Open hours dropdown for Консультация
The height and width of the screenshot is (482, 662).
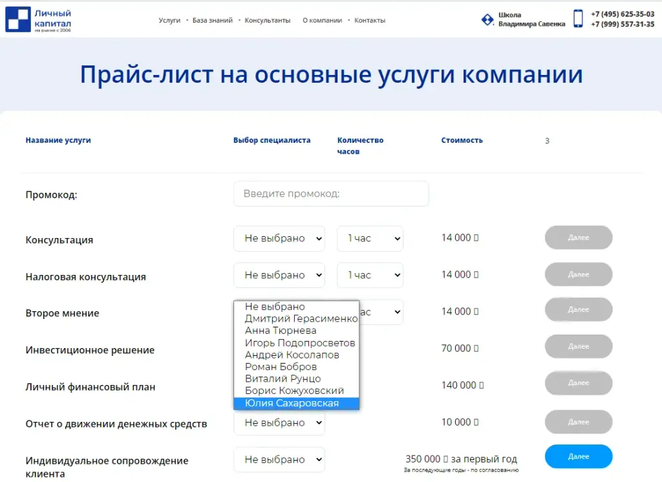pos(370,239)
